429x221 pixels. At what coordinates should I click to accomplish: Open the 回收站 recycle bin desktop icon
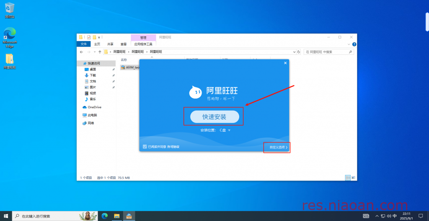pos(10,10)
